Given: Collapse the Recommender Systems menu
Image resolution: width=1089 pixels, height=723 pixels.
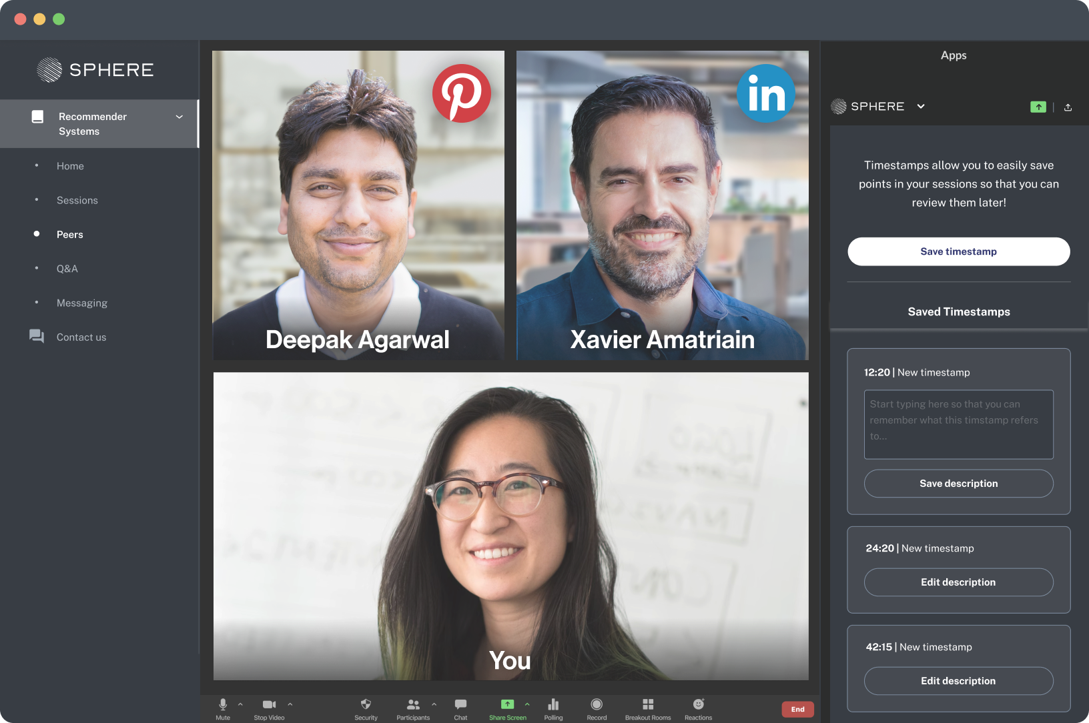Looking at the screenshot, I should (179, 117).
